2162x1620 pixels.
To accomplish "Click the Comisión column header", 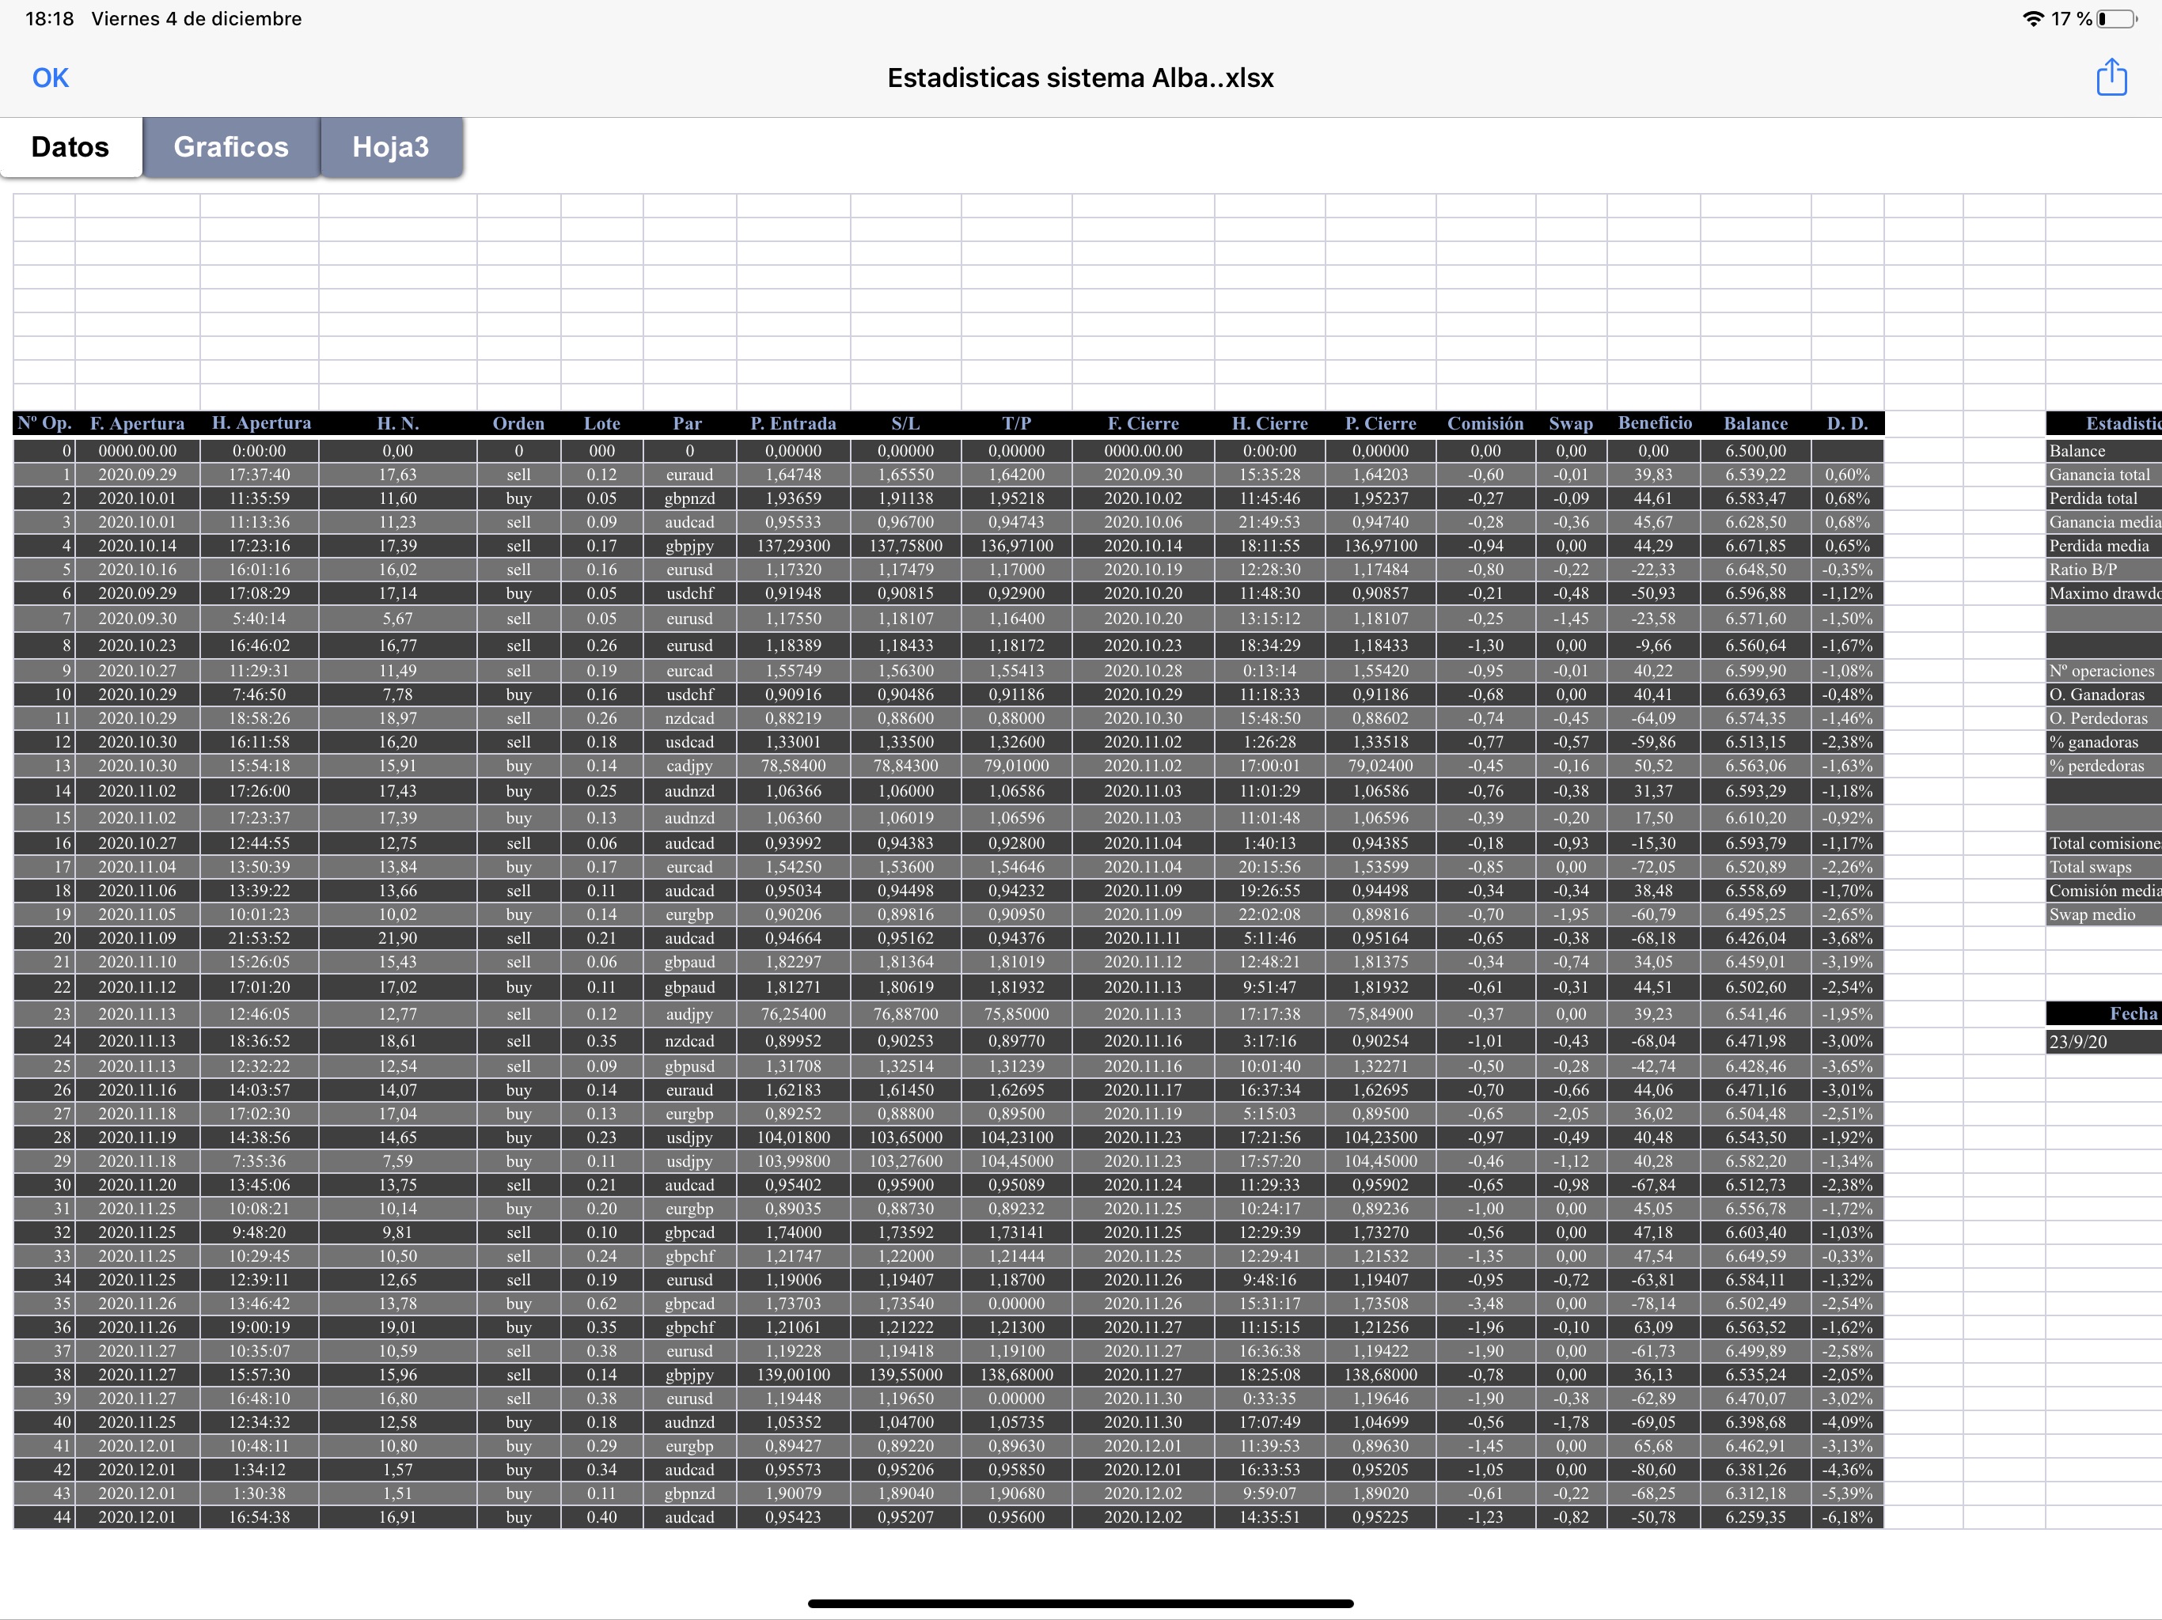I will 1485,423.
